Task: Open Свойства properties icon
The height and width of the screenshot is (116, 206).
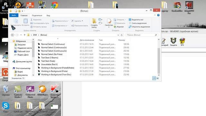Action: (109, 23)
